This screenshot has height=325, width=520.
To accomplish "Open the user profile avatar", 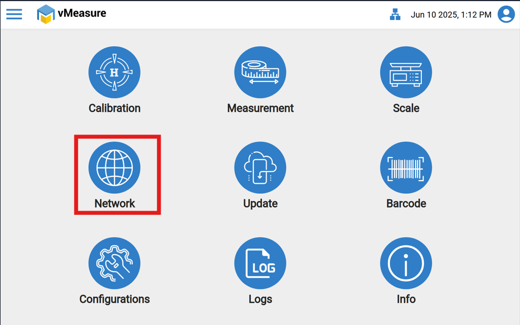I will click(x=506, y=14).
